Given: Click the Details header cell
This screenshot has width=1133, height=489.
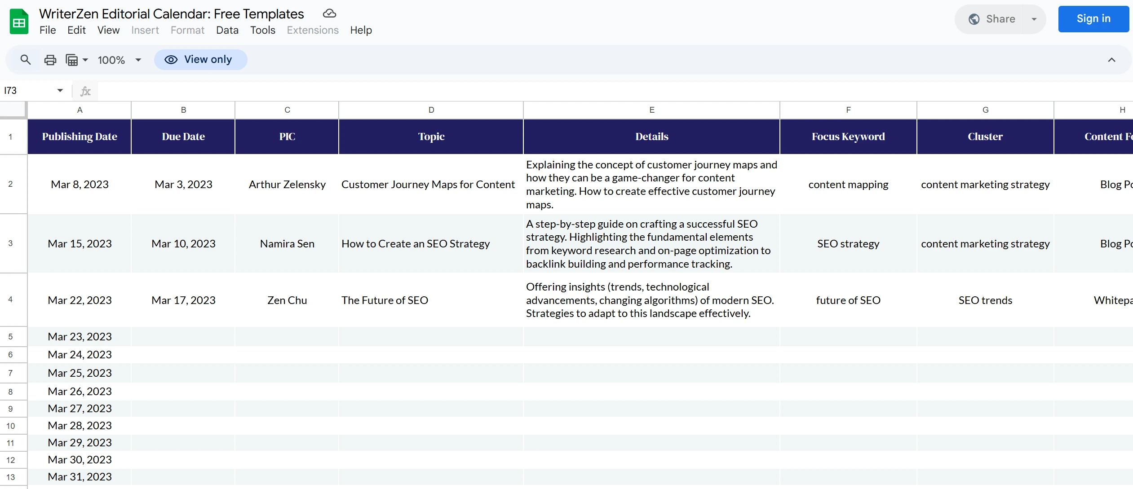Looking at the screenshot, I should point(651,137).
